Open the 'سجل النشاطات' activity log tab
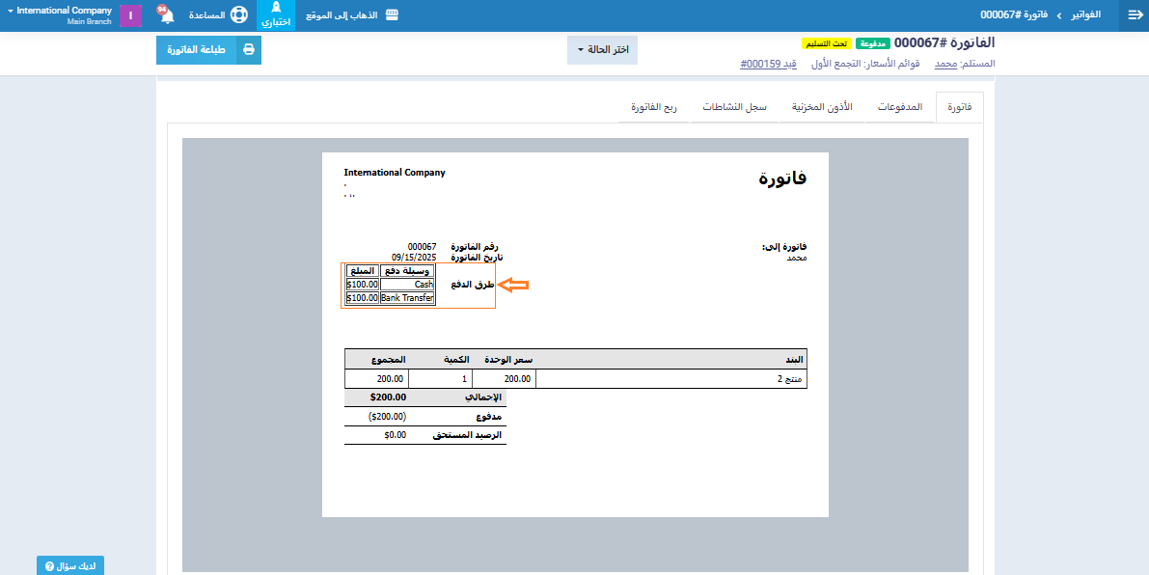Viewport: 1149px width, 575px height. [x=734, y=107]
